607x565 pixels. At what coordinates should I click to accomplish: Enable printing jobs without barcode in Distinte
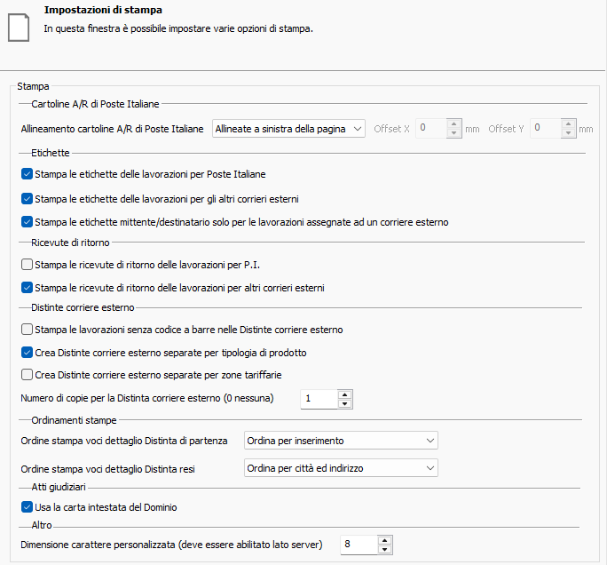point(27,330)
